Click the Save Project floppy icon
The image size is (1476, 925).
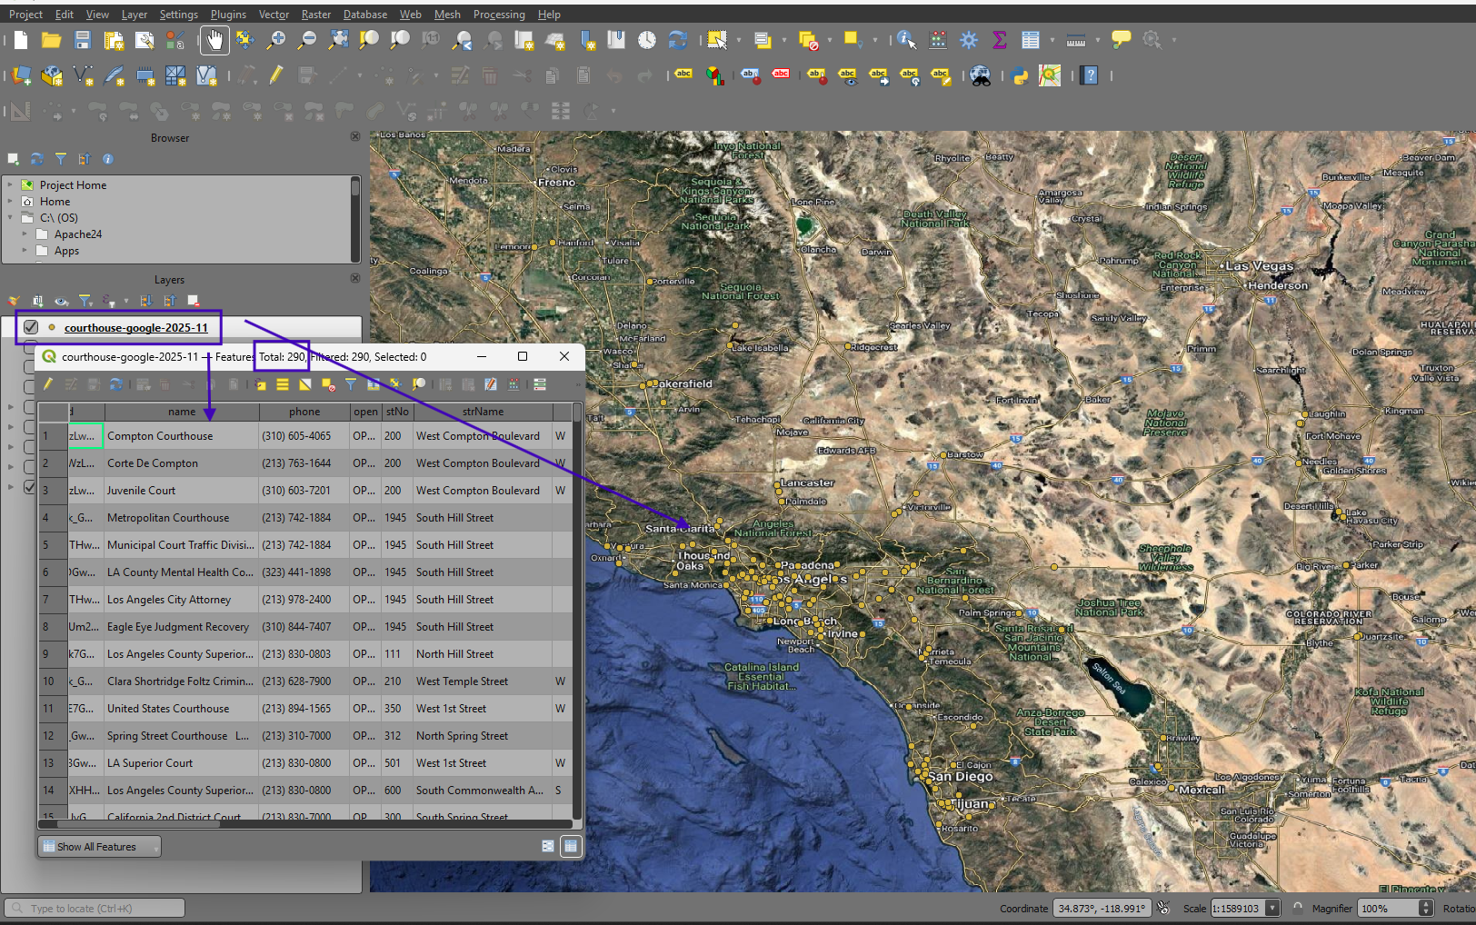coord(83,40)
